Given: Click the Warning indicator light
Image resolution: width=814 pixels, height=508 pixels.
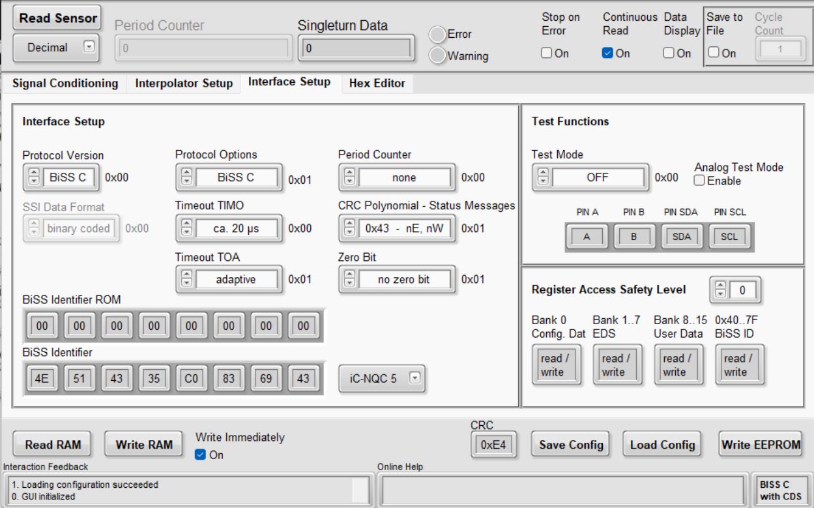Looking at the screenshot, I should [437, 56].
